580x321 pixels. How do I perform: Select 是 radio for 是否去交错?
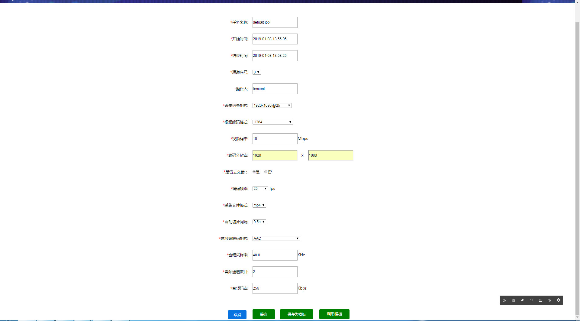[254, 172]
